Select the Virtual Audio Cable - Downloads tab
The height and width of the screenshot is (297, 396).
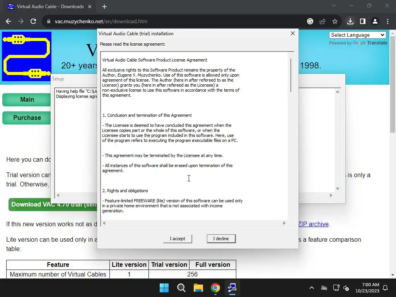(50, 7)
